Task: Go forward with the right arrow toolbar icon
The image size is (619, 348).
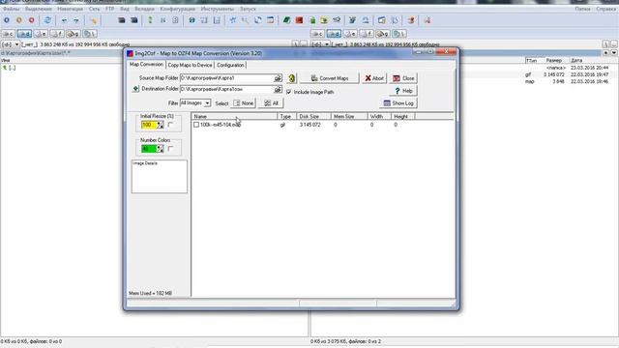Action: [76, 20]
